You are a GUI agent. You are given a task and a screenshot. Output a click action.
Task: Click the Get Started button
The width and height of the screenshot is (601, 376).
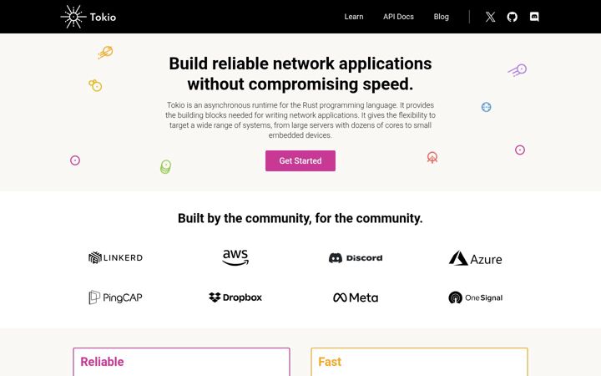click(x=300, y=160)
